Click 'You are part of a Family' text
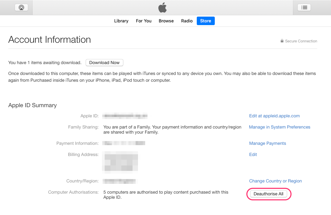The image size is (331, 215). point(172,130)
